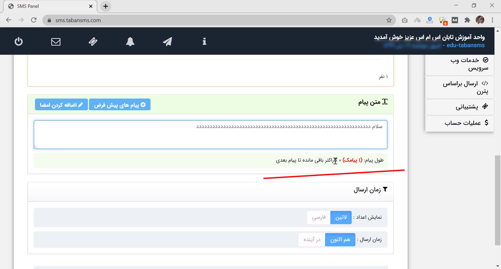Image resolution: width=501 pixels, height=269 pixels.
Task: Open the camera extension icon
Action: [405, 20]
